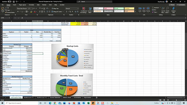Open the font size dropdown
This screenshot has height=105, width=187.
tap(32, 9)
